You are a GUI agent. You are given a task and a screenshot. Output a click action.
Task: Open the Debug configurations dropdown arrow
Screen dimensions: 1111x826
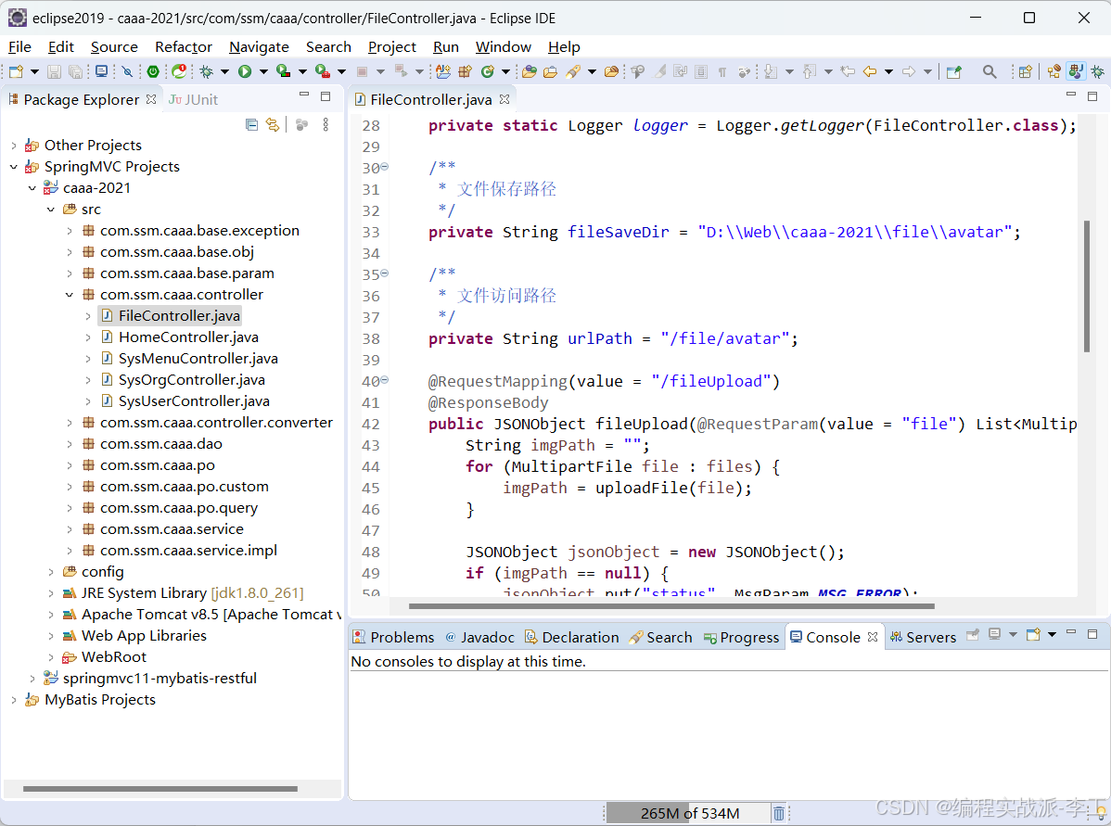coord(224,71)
